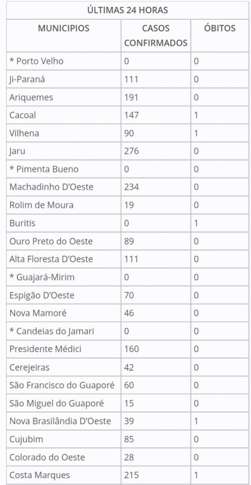This screenshot has height=485, width=251.
Task: Select the Cacoal municipality cell
Action: [23, 115]
